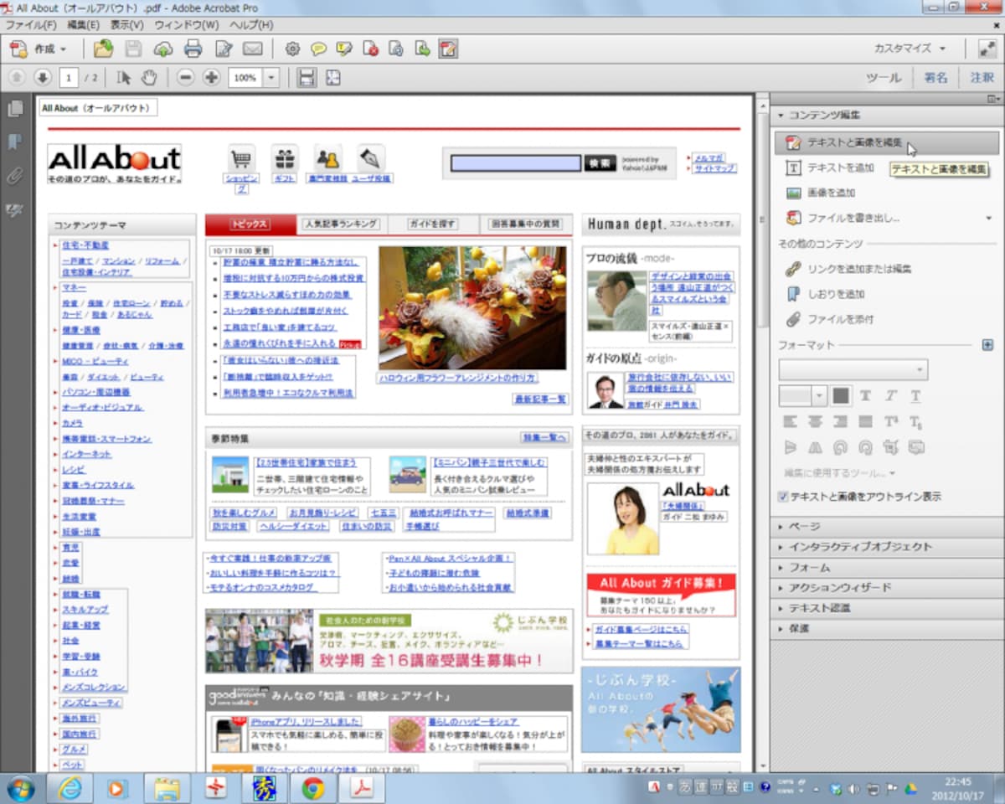Expand the インタラクティブオブジェクト section
The height and width of the screenshot is (804, 1005).
(886, 547)
